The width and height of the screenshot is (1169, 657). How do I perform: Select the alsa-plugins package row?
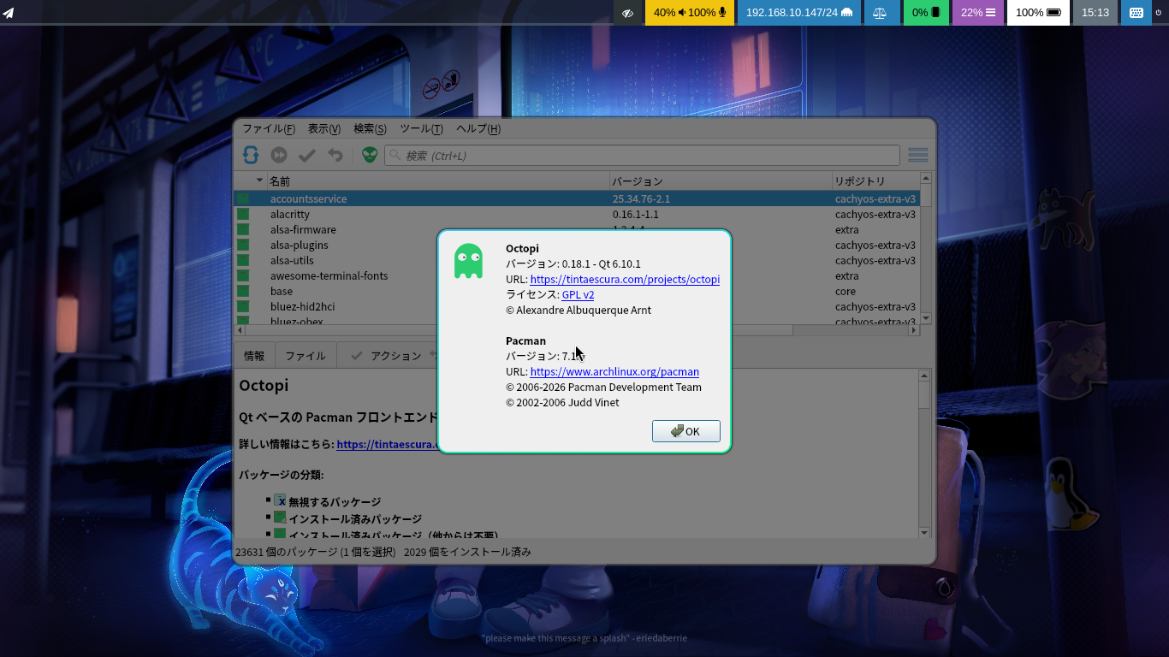click(577, 245)
